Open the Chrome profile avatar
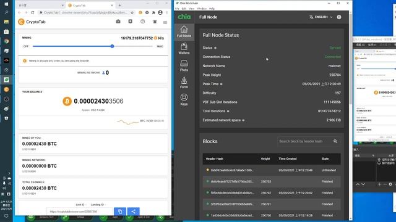The image size is (396, 222). (160, 12)
